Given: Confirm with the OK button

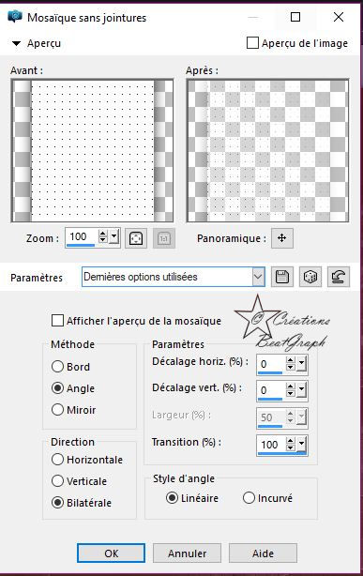Looking at the screenshot, I should click(111, 553).
